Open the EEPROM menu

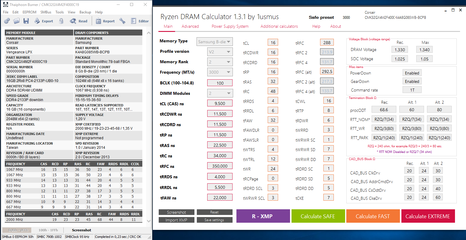[x=29, y=12]
